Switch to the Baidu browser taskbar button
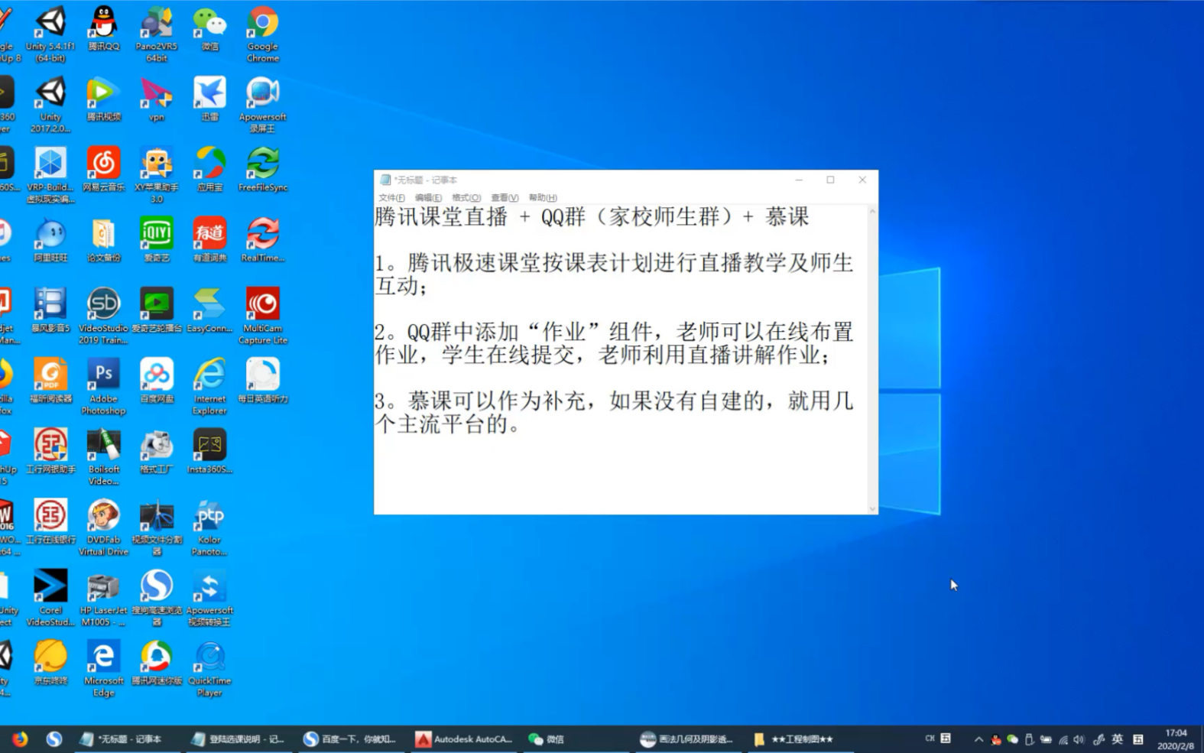 point(351,739)
